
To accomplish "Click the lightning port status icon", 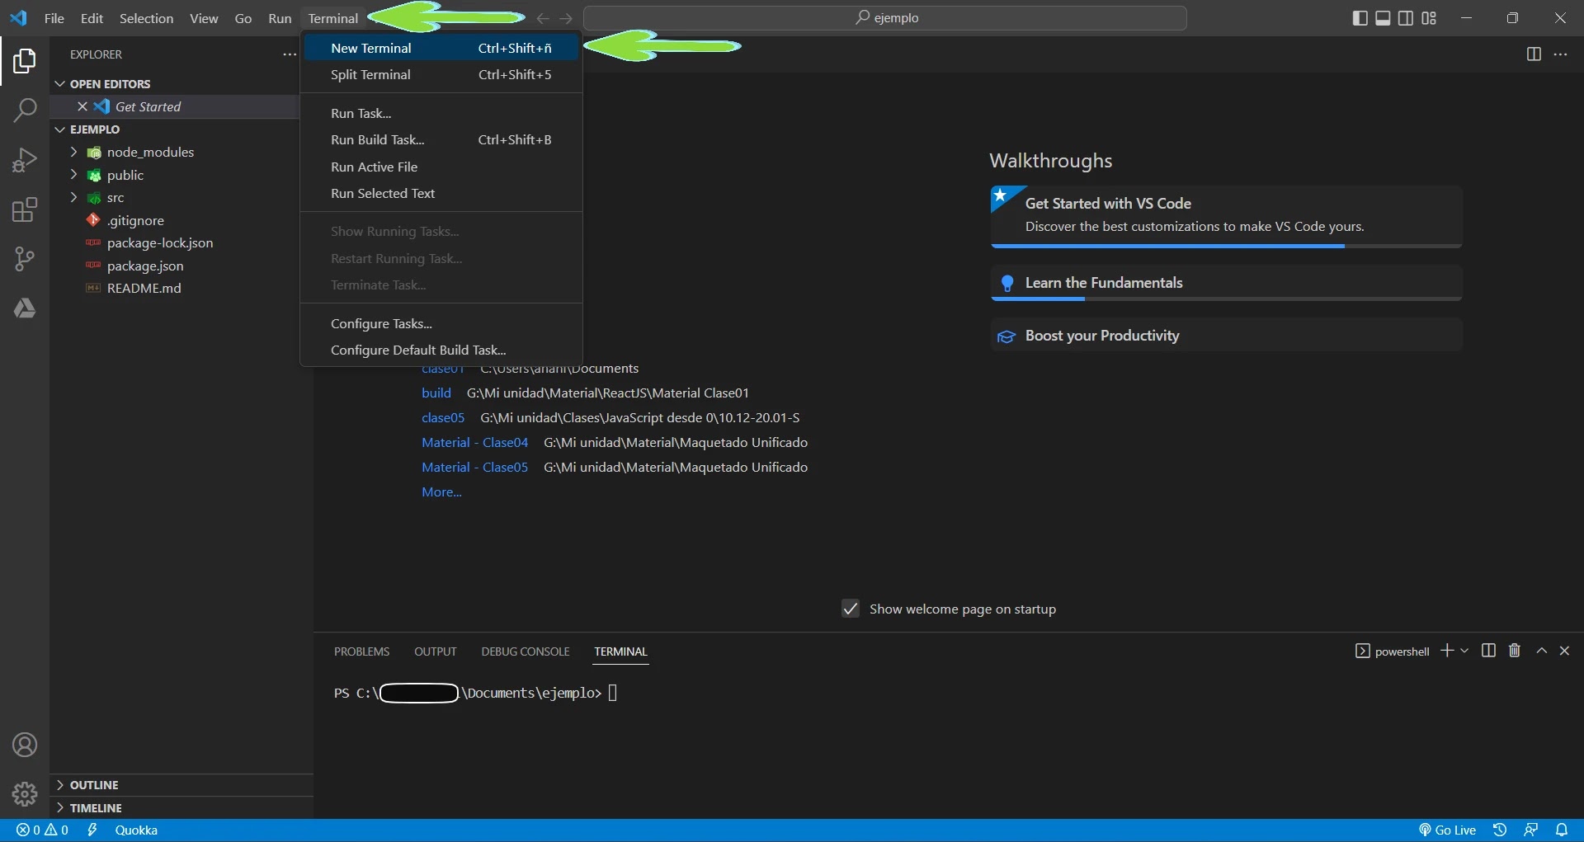I will click(x=92, y=830).
